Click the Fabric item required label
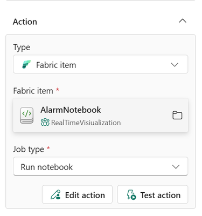 pos(36,91)
